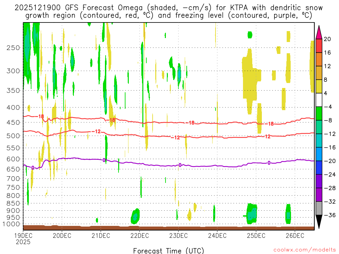
Task: Open the coolwx.com/modelts link
Action: click(305, 250)
